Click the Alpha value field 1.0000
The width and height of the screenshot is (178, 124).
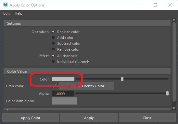(x=63, y=93)
